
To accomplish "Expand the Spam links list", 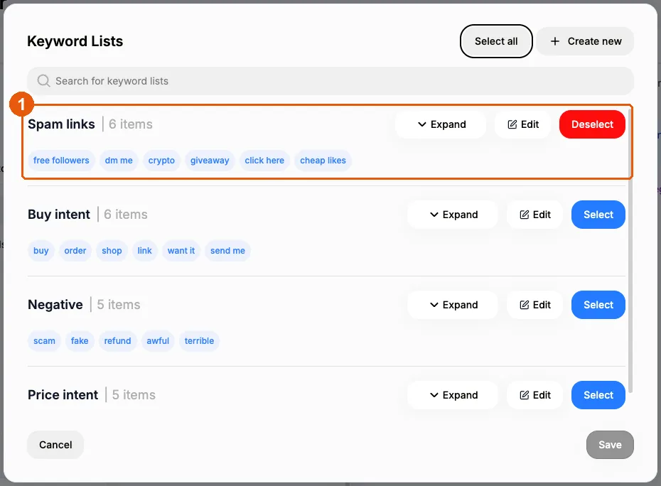I will 441,124.
